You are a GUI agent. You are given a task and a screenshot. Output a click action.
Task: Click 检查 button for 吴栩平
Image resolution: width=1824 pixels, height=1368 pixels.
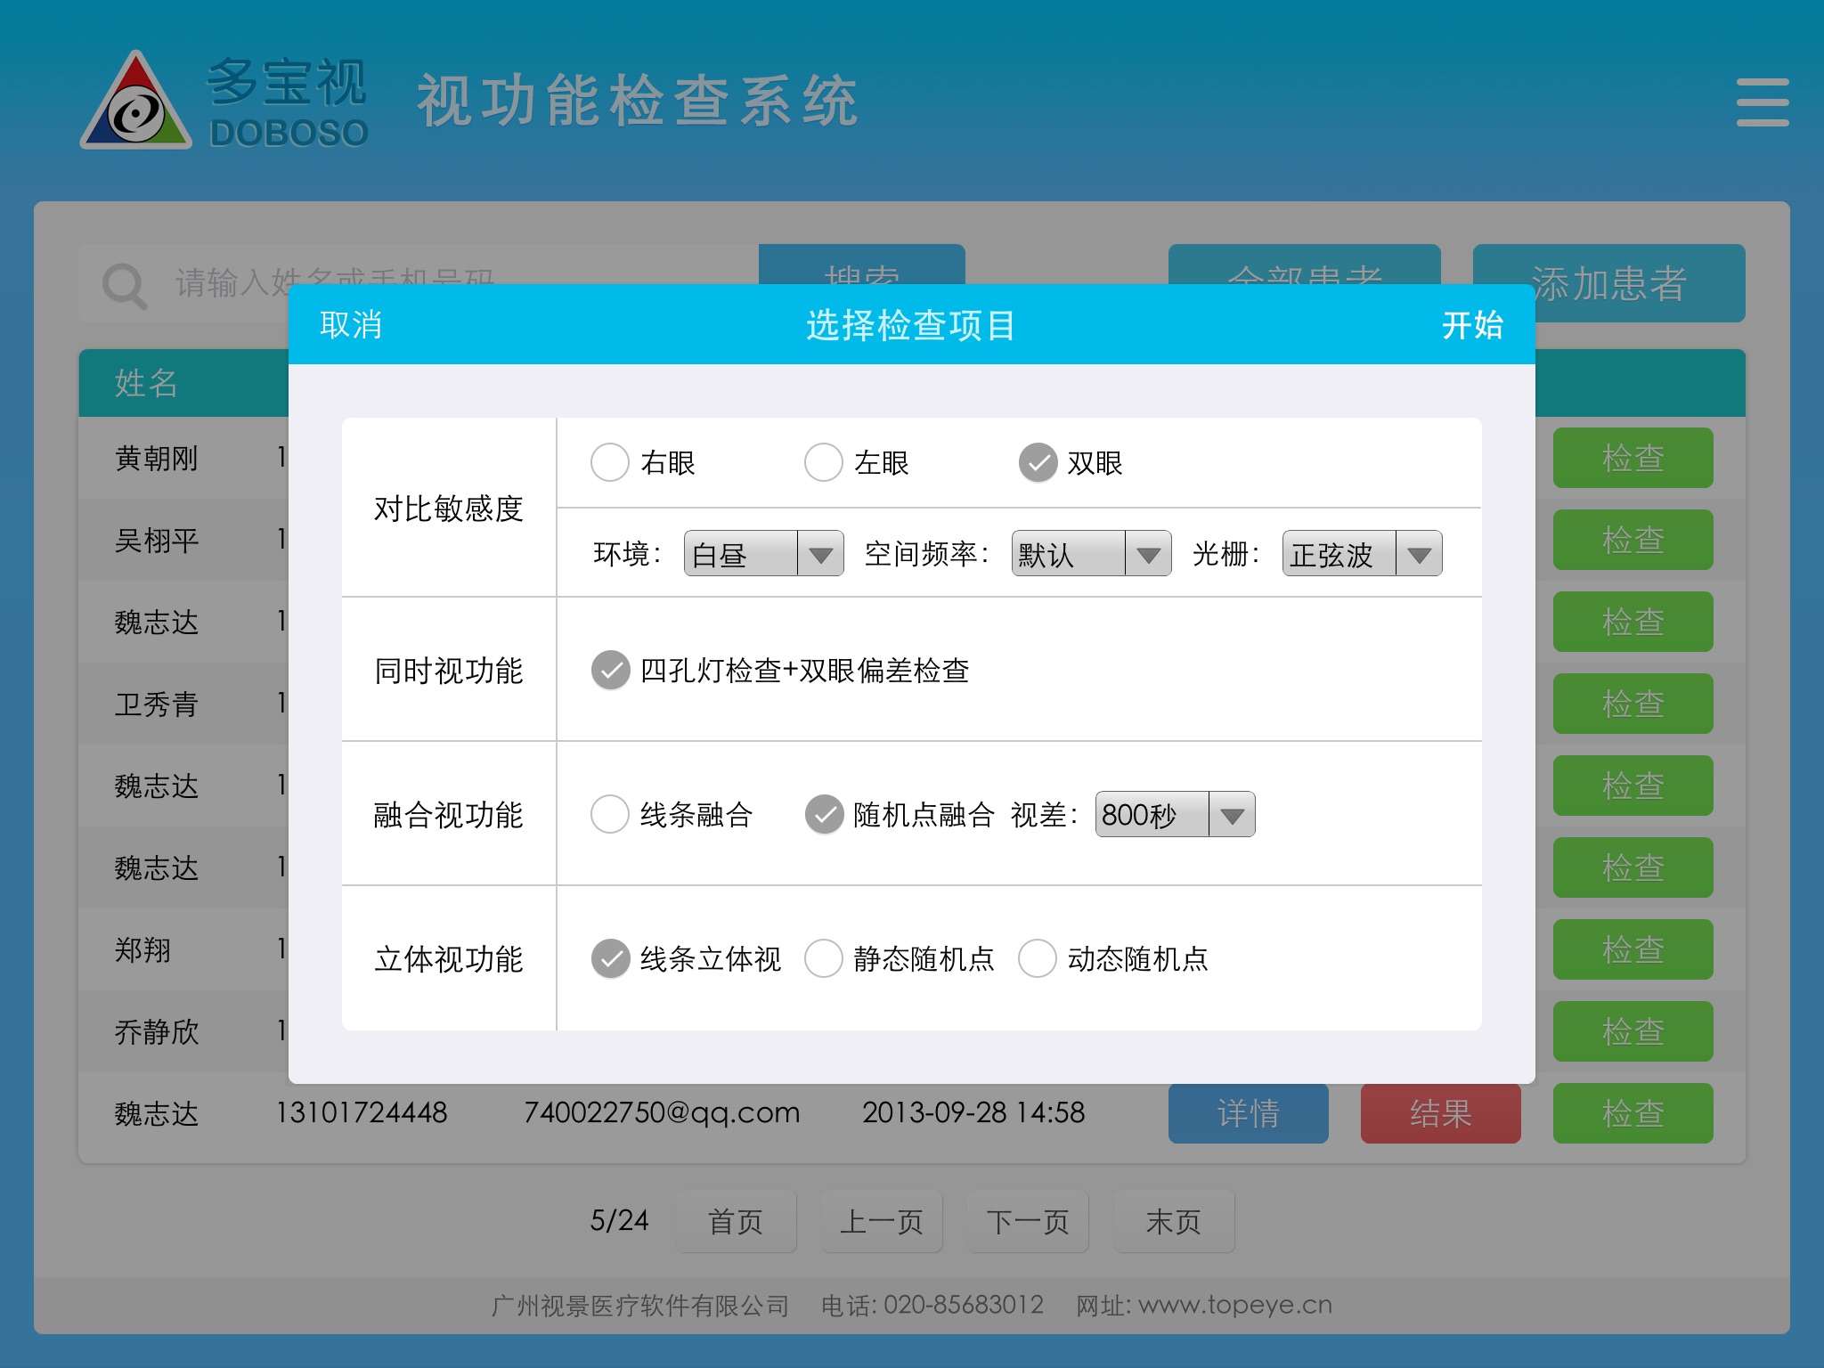[1633, 540]
